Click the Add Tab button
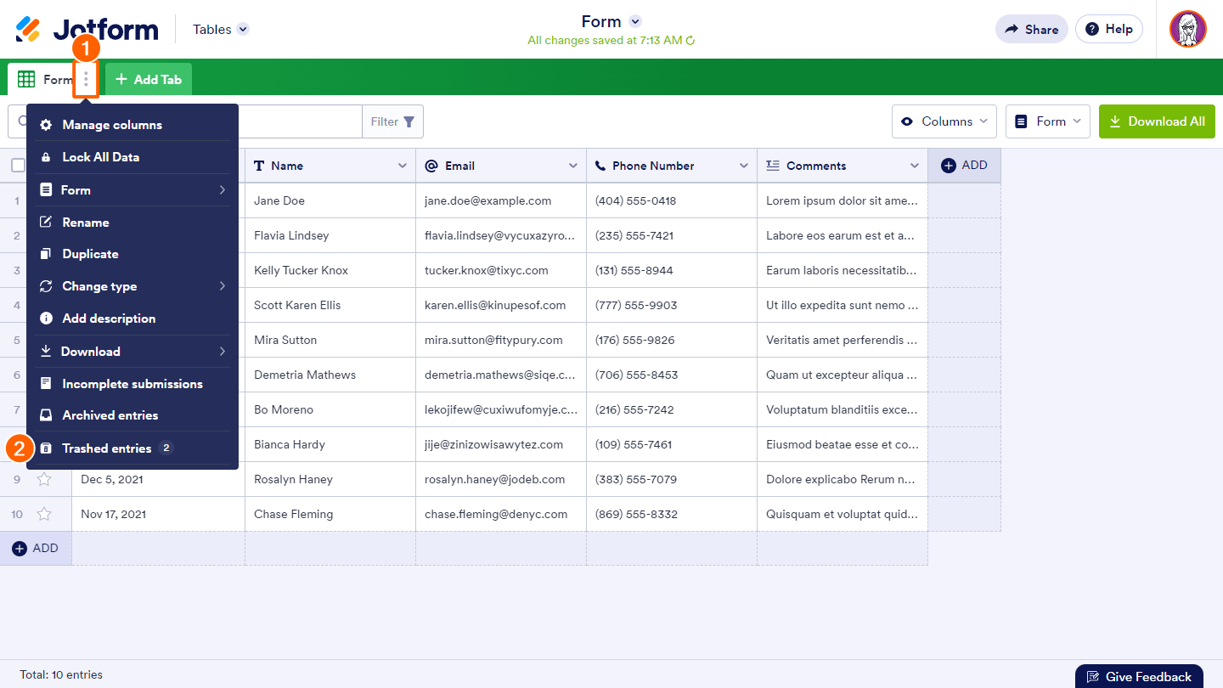 149,80
